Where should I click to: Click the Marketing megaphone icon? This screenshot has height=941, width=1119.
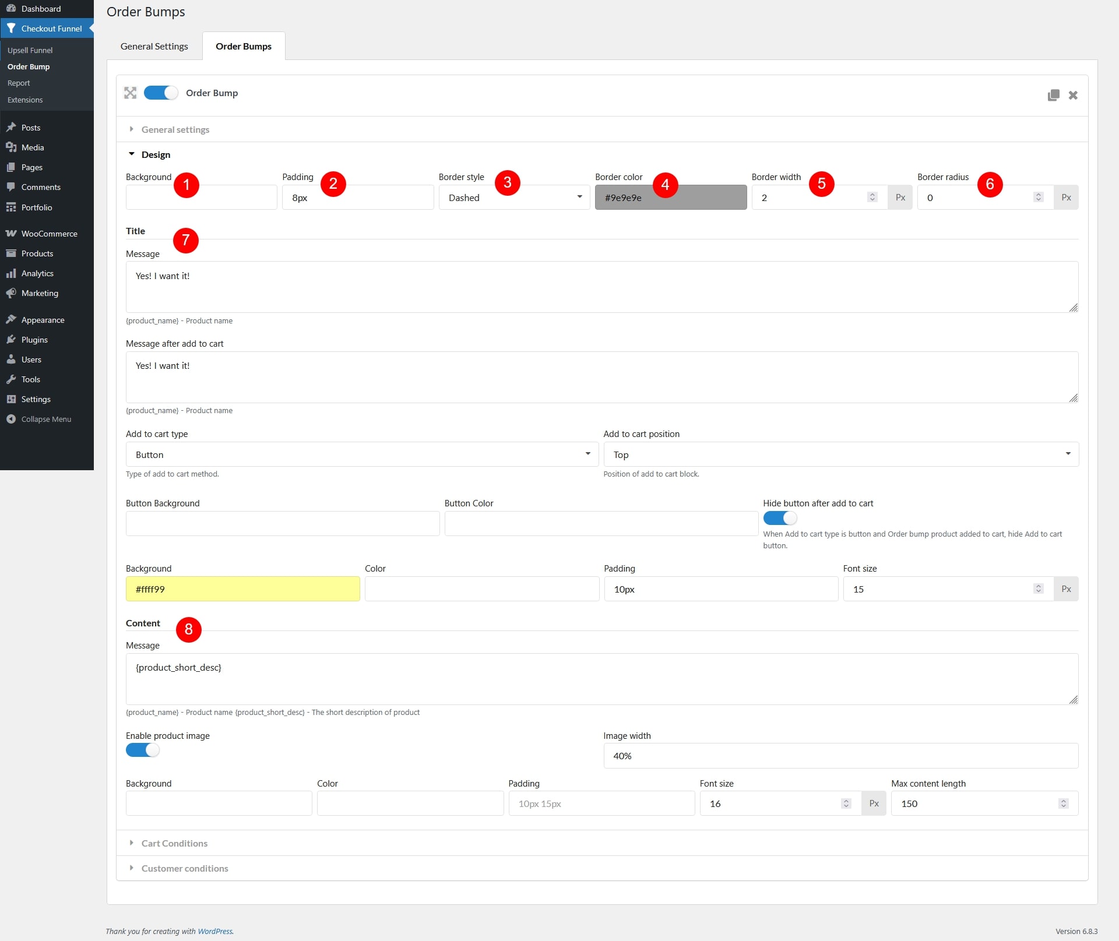pos(11,293)
